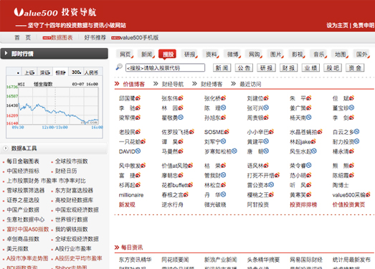Screen dimensions: 375x269
Task: Open the Weibo icon next to value500采编
Action: click(368, 195)
